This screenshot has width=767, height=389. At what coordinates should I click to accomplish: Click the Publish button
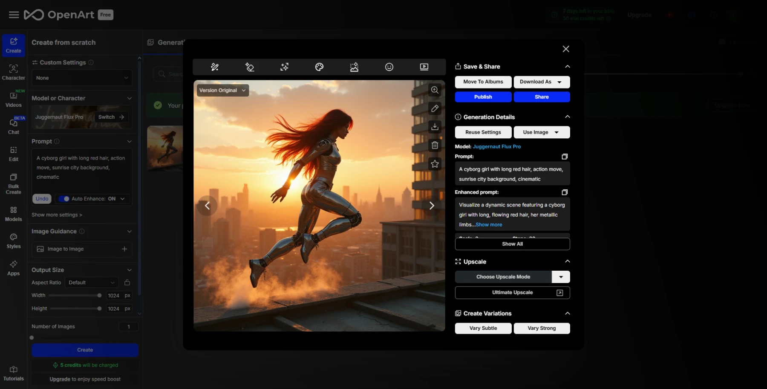(x=483, y=97)
